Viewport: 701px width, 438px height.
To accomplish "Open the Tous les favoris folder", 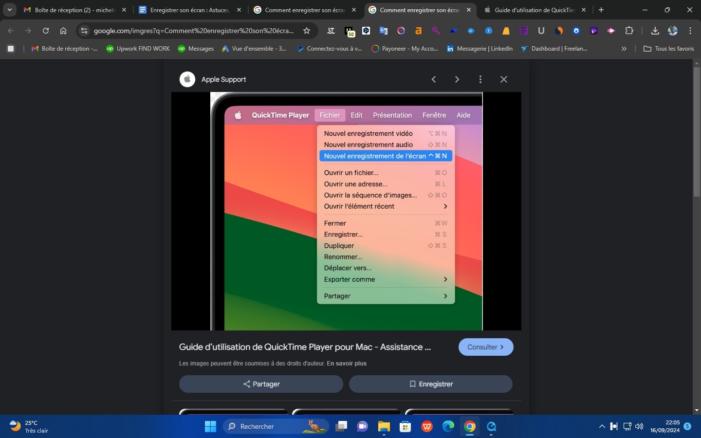I will pos(668,49).
